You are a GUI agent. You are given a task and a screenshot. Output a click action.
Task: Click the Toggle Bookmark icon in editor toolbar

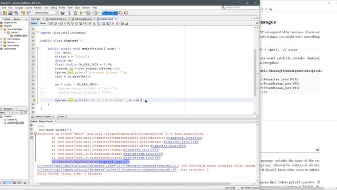[98, 23]
